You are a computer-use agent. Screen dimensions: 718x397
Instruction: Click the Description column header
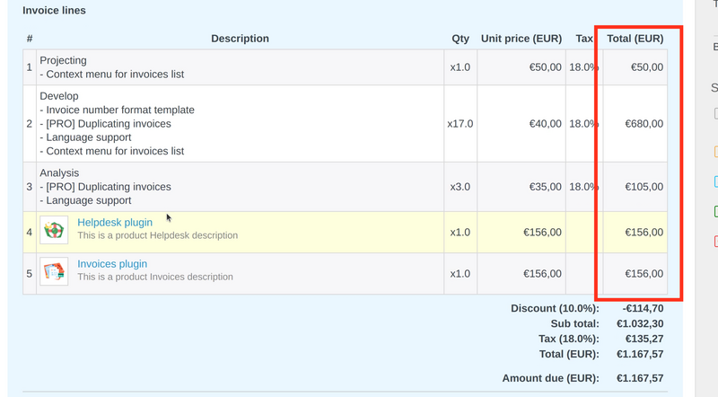pos(240,39)
